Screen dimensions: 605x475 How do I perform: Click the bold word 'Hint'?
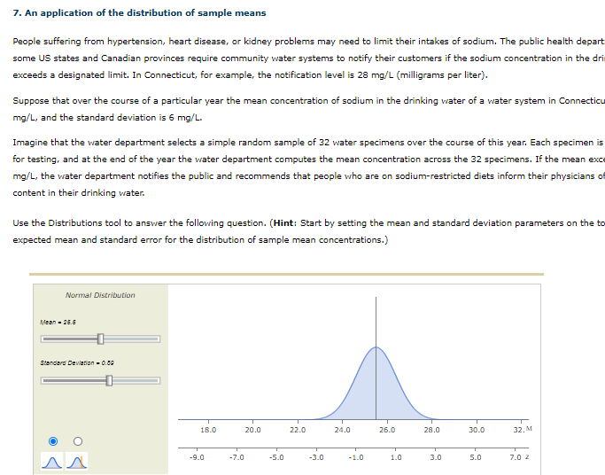coord(283,223)
